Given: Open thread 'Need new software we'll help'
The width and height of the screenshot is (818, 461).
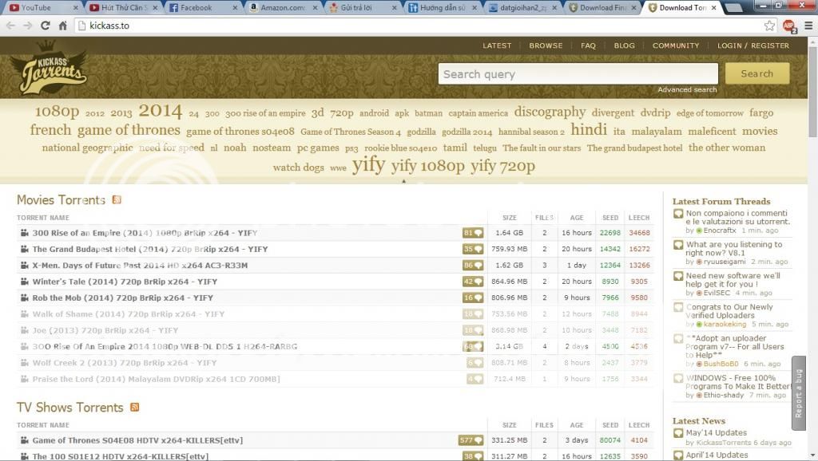Looking at the screenshot, I should click(733, 280).
